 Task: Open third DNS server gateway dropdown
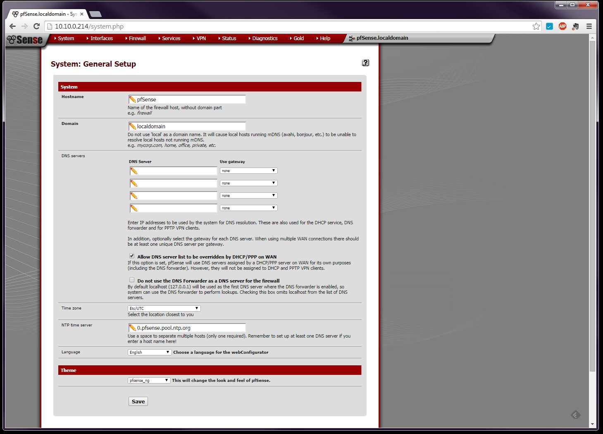pos(248,195)
